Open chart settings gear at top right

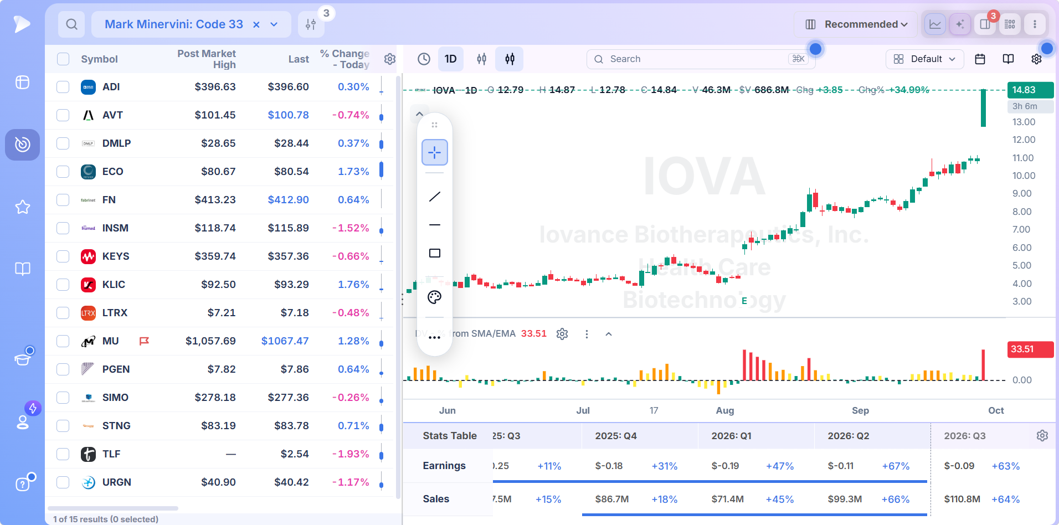click(1036, 59)
